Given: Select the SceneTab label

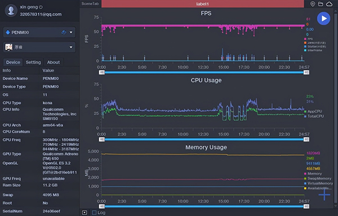Looking at the screenshot, I should pyautogui.click(x=90, y=4).
